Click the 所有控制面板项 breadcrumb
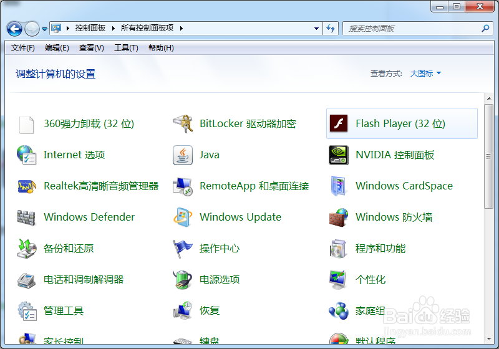 click(147, 28)
